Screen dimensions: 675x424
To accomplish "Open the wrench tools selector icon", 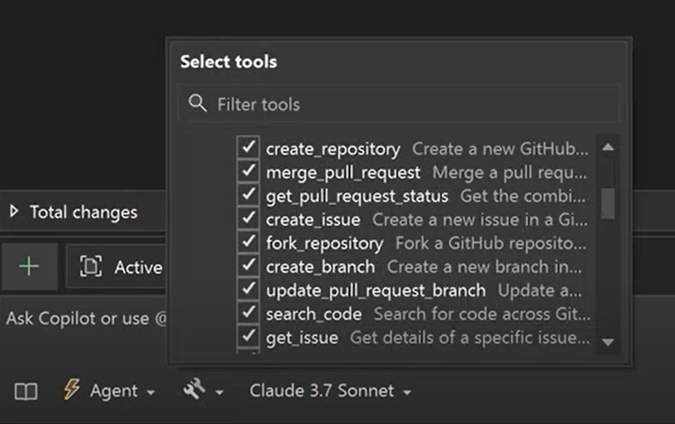I will click(x=194, y=391).
